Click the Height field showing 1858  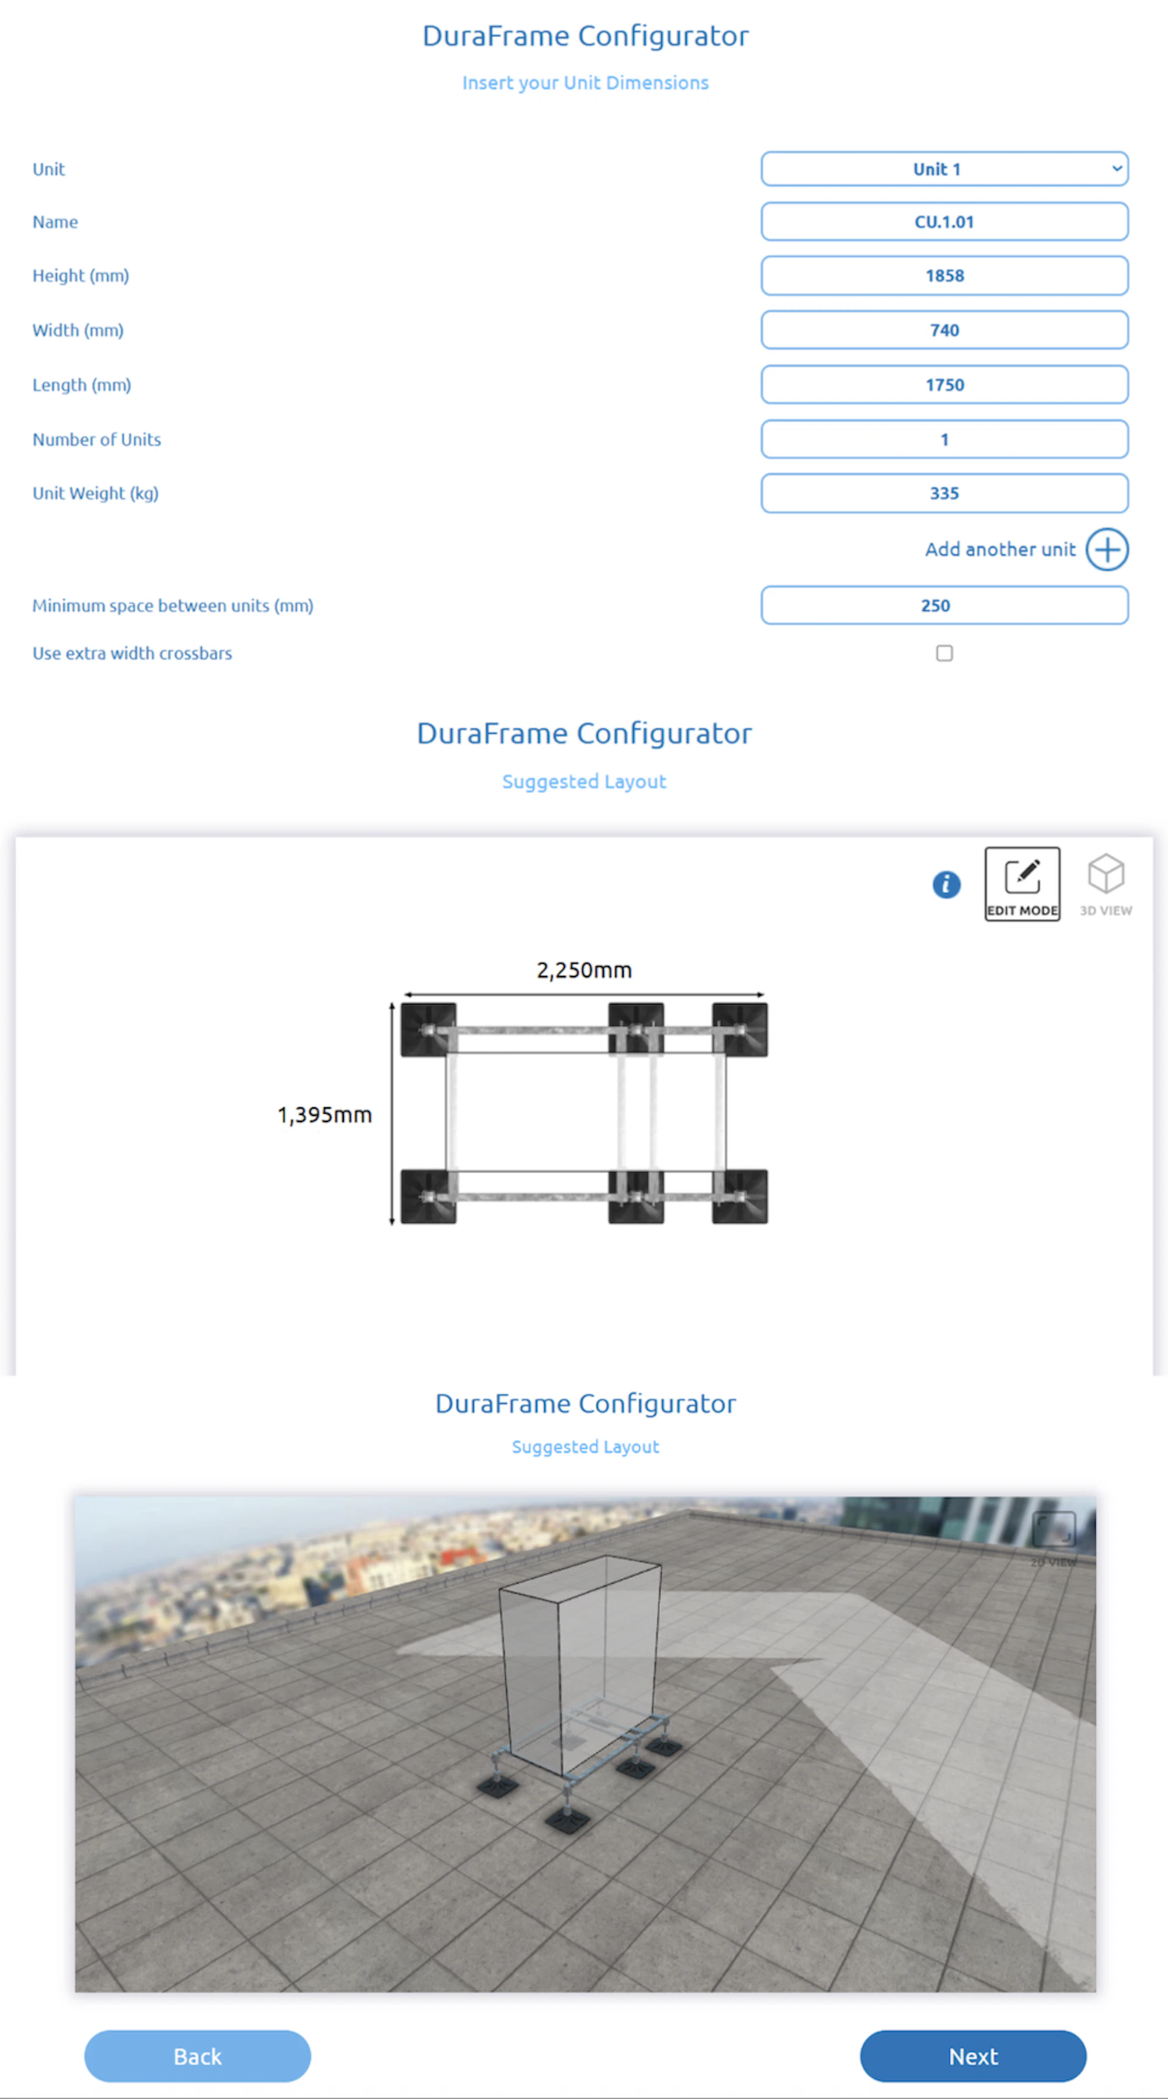[x=944, y=275]
